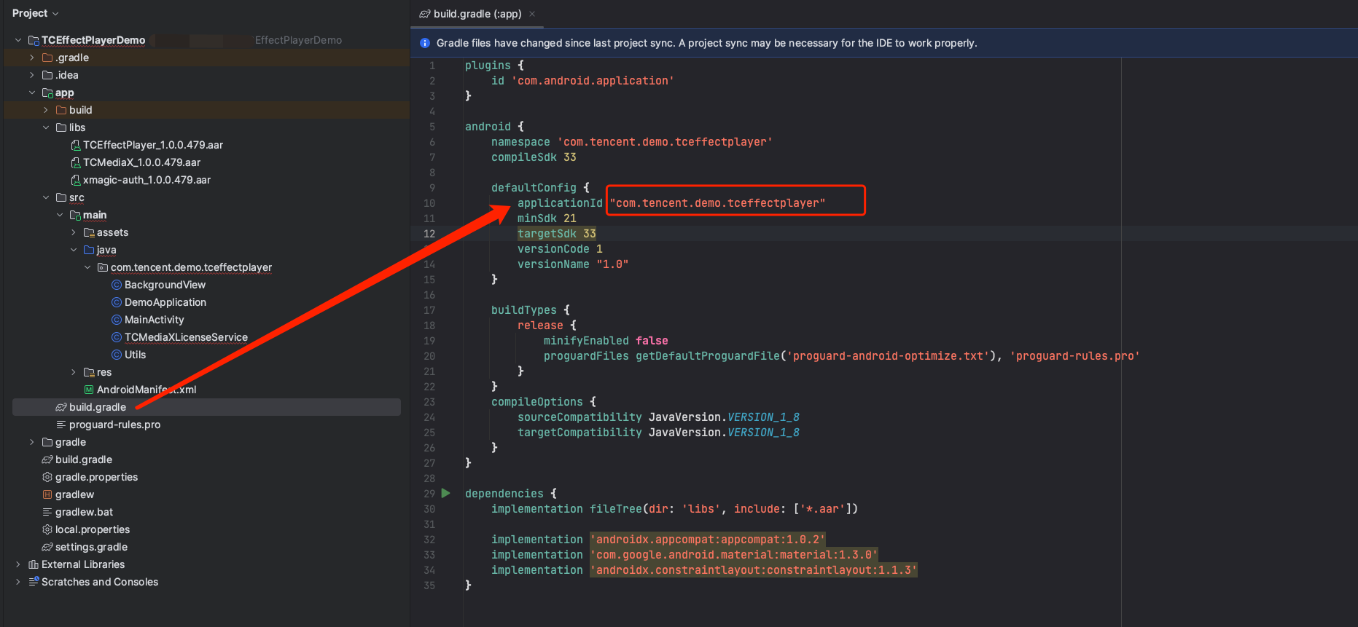
Task: Click the minifyEnabled false line
Action: 606,341
